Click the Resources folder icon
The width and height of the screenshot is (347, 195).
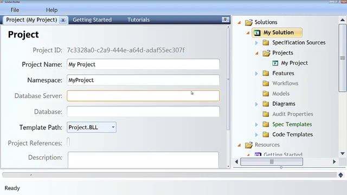click(249, 145)
